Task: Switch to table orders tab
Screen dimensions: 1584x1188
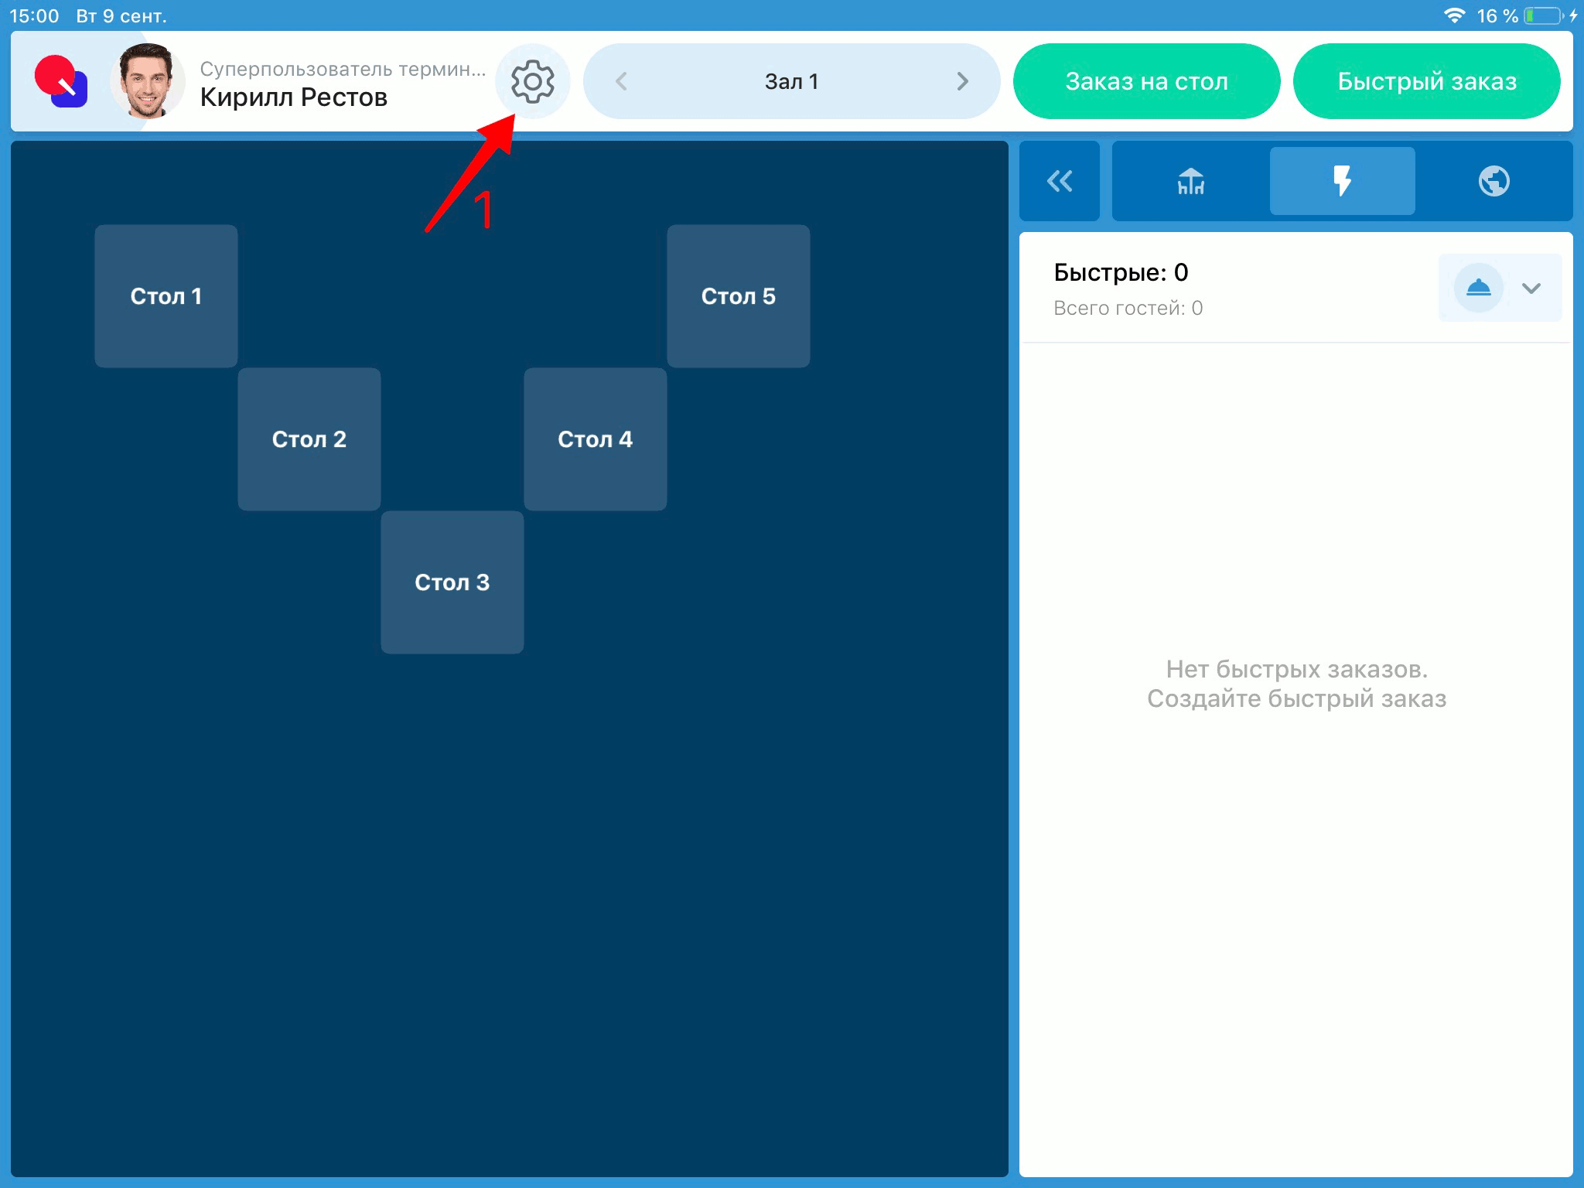Action: click(1190, 181)
